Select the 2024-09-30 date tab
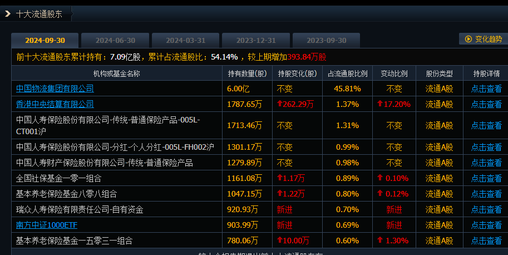Screen dimensions: 508x255 (x=45, y=41)
